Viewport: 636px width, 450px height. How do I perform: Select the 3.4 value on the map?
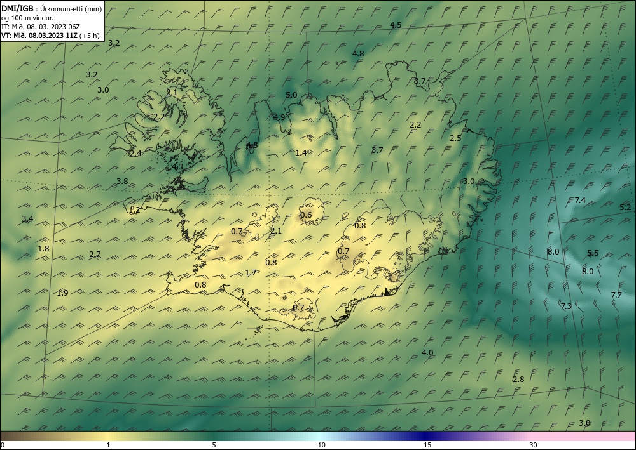click(27, 219)
